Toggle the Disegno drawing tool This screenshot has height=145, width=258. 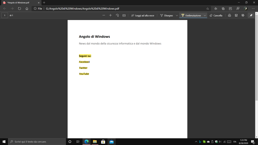167,15
